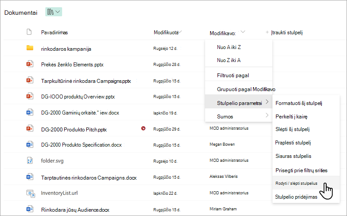Click PowerPoint icon of Prekės ženklo Elements.pptx

coord(29,64)
